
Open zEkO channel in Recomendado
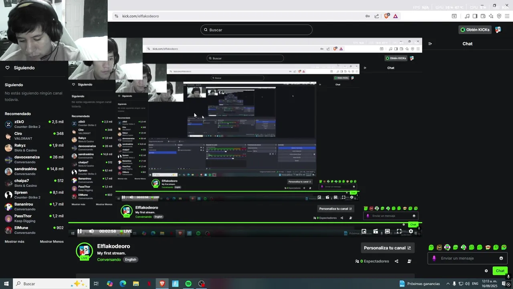(x=34, y=124)
